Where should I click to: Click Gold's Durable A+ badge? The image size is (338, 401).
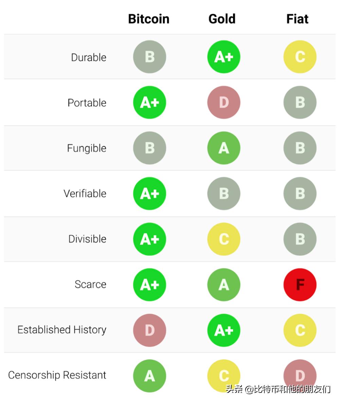coord(224,57)
